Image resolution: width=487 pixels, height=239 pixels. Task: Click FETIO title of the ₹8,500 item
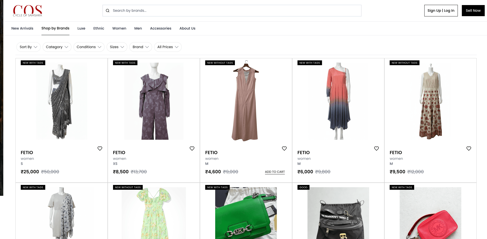point(119,153)
